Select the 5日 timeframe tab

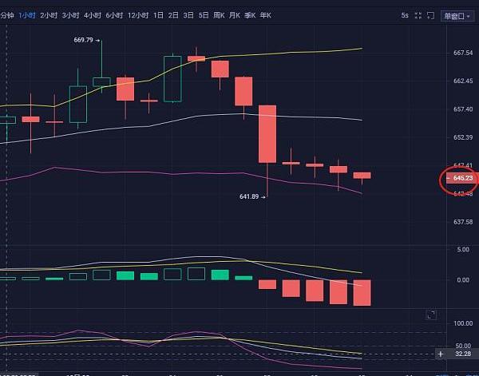pyautogui.click(x=204, y=15)
